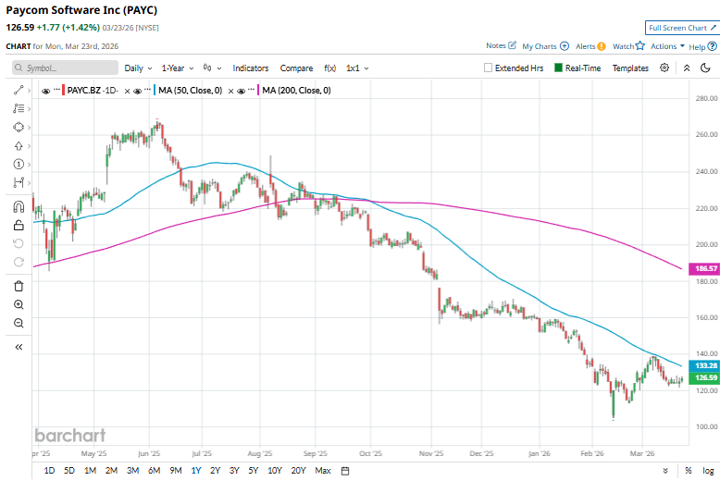Open the calendar date range picker
The width and height of the screenshot is (720, 481).
[345, 470]
